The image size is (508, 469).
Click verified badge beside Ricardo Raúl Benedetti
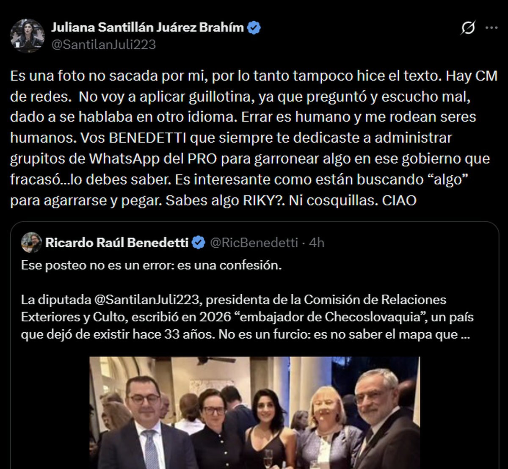(199, 243)
